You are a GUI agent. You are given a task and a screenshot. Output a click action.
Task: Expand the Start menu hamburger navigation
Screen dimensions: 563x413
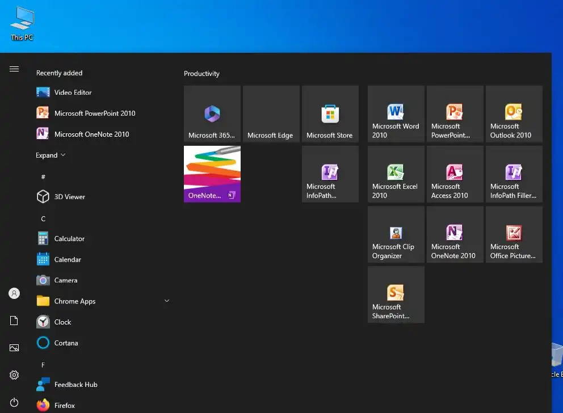(14, 69)
